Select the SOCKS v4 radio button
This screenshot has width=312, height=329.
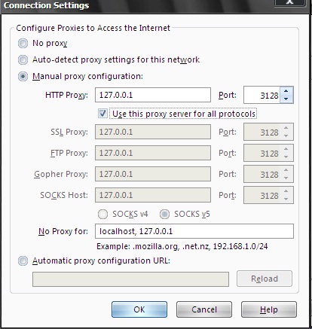coord(102,215)
